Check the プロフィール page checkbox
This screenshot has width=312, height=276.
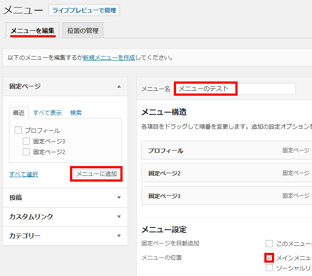coord(18,130)
